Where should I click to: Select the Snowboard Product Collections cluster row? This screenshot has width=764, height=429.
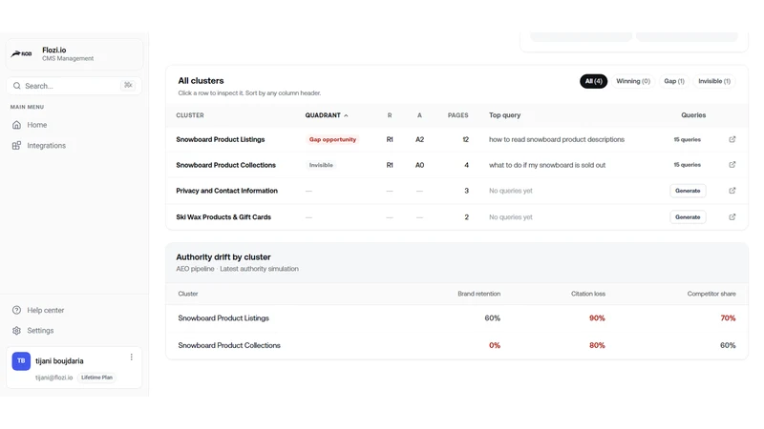click(x=457, y=165)
